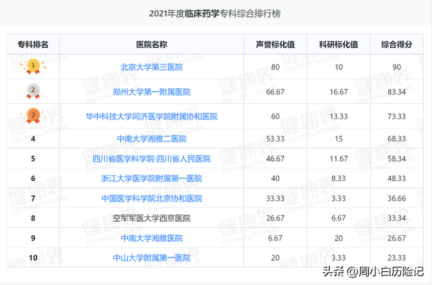
Task: Select the 空军军医大学西京医院 text
Action: (x=151, y=218)
